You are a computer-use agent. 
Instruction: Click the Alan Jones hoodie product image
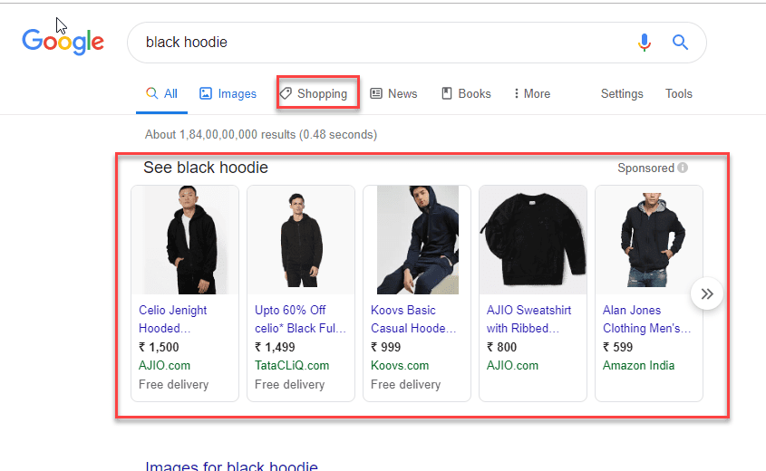click(x=648, y=240)
